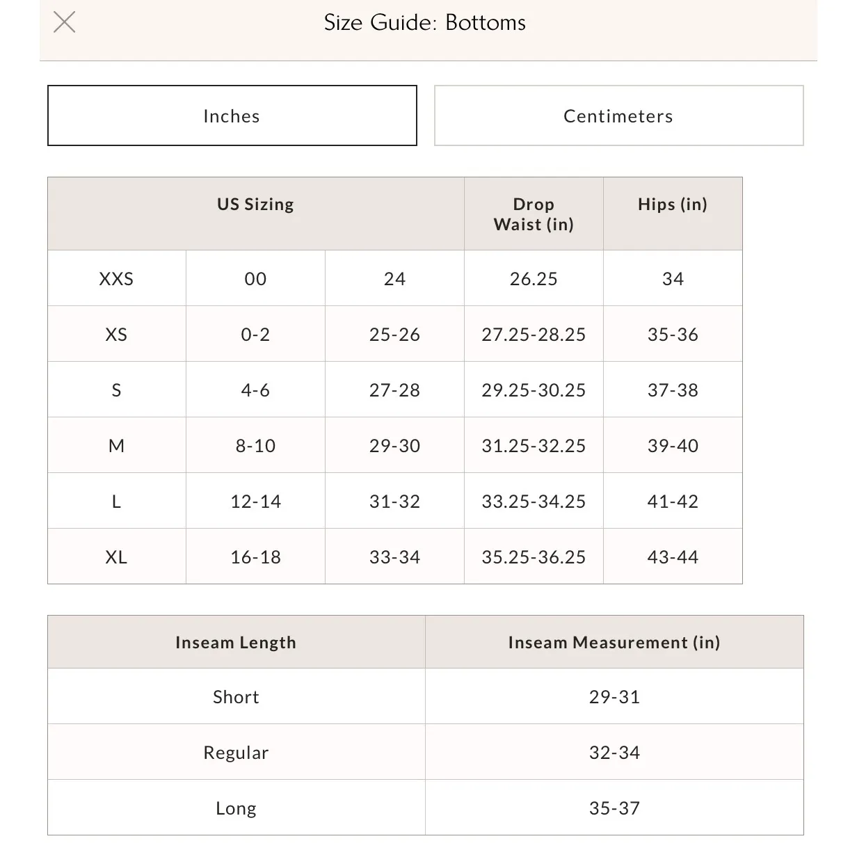
Task: Select the XS size cell
Action: (116, 334)
